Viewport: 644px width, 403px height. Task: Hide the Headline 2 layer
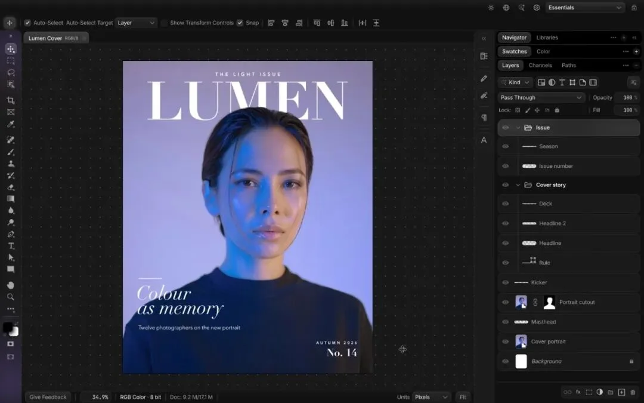(506, 223)
